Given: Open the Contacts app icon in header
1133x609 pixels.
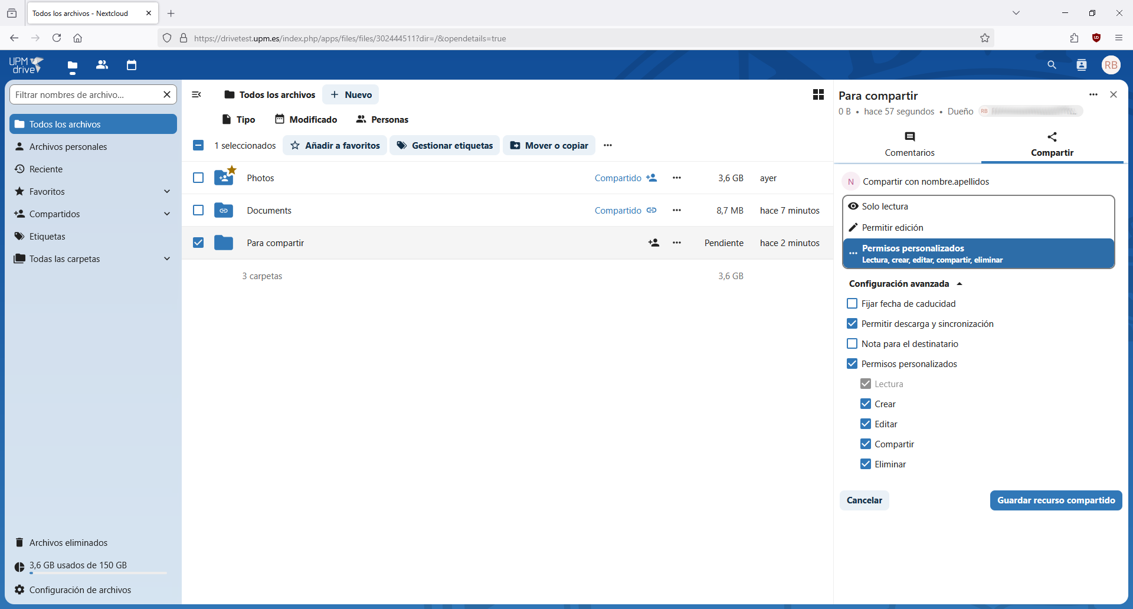Looking at the screenshot, I should click(x=102, y=65).
